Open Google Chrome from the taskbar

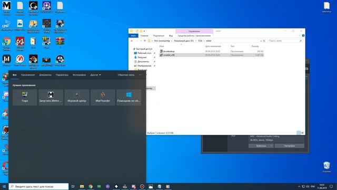click(x=91, y=186)
